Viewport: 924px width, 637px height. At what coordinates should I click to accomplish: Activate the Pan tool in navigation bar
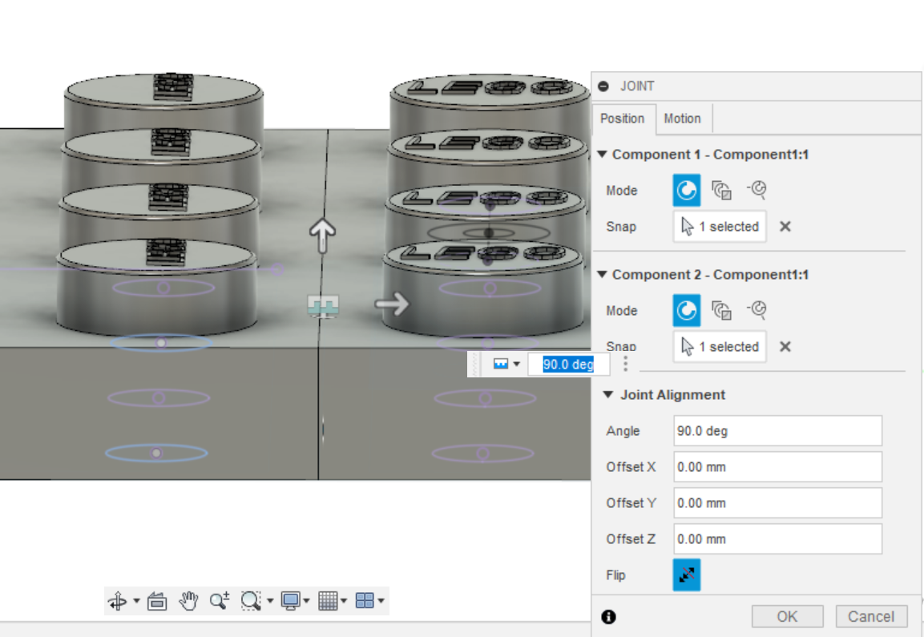[188, 600]
